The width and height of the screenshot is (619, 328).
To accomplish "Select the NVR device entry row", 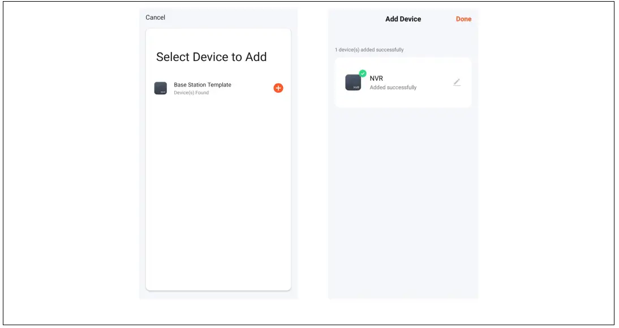I will tap(403, 82).
